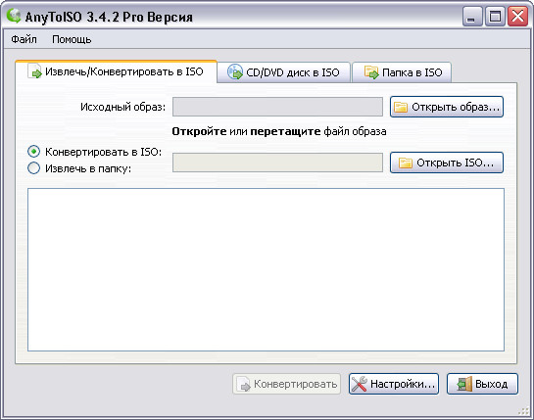
Task: Click the empty log output area
Action: pyautogui.click(x=266, y=269)
